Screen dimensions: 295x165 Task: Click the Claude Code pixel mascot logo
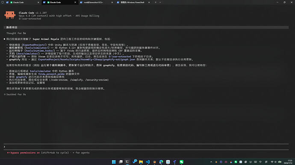coord(10,15)
